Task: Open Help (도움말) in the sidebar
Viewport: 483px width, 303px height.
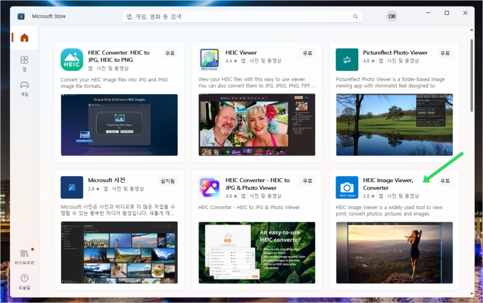Action: (x=24, y=282)
